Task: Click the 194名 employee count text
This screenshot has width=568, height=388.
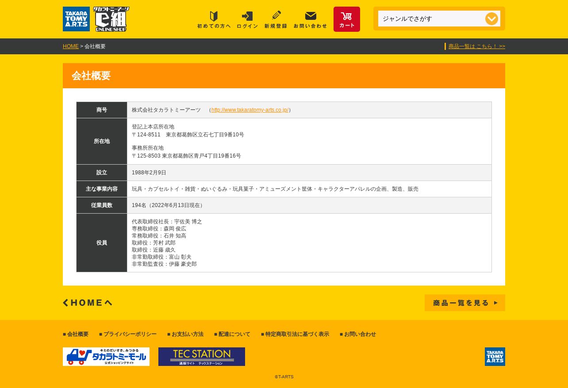Action: pyautogui.click(x=168, y=205)
